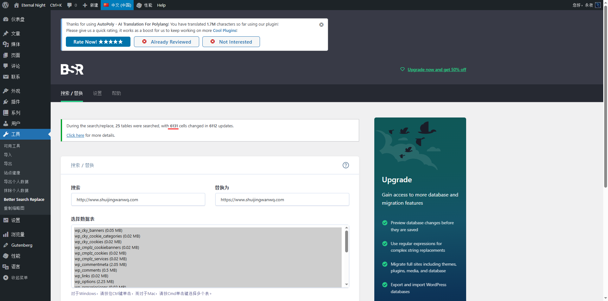
Task: Select wp_cmplz_cookiebanners table in list
Action: point(208,247)
